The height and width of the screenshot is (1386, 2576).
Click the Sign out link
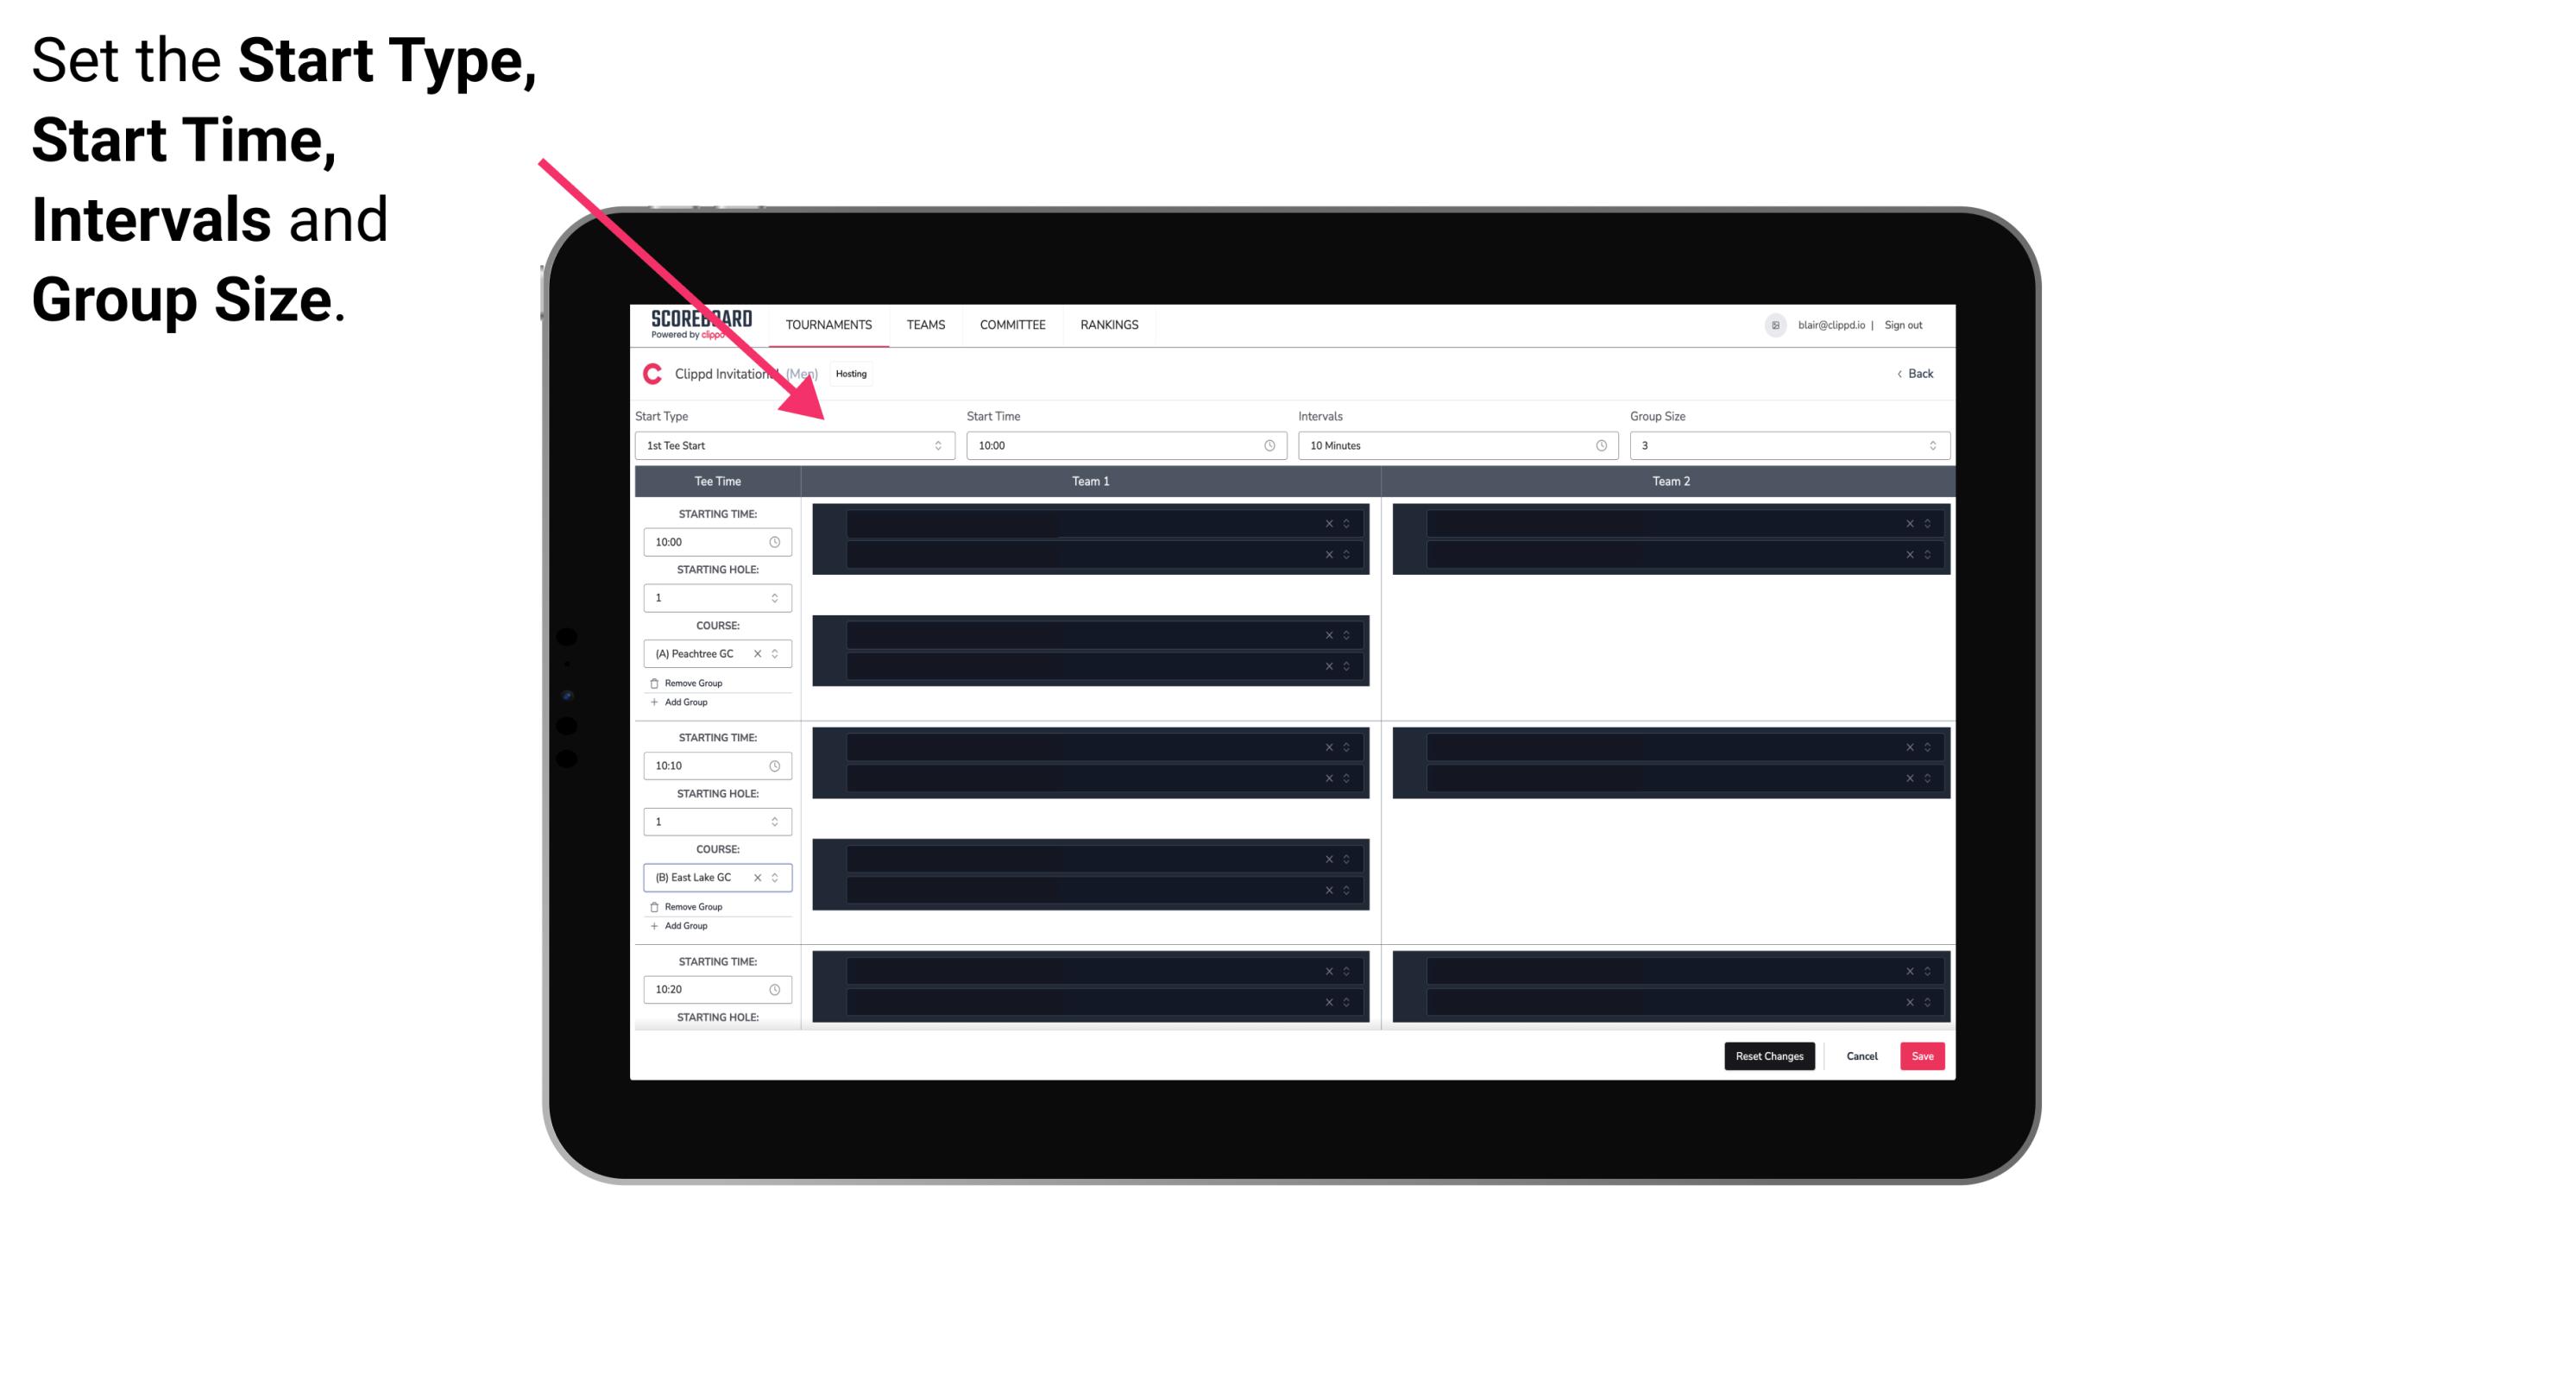[x=1909, y=324]
